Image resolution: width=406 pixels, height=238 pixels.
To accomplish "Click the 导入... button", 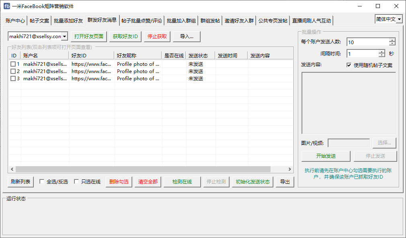I will 187,37.
